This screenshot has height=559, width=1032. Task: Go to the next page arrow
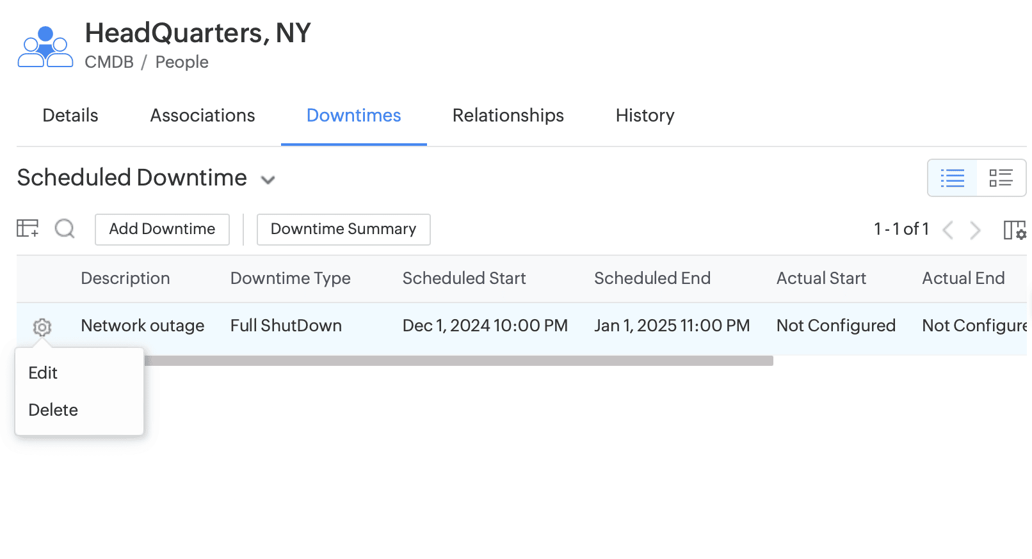click(975, 230)
